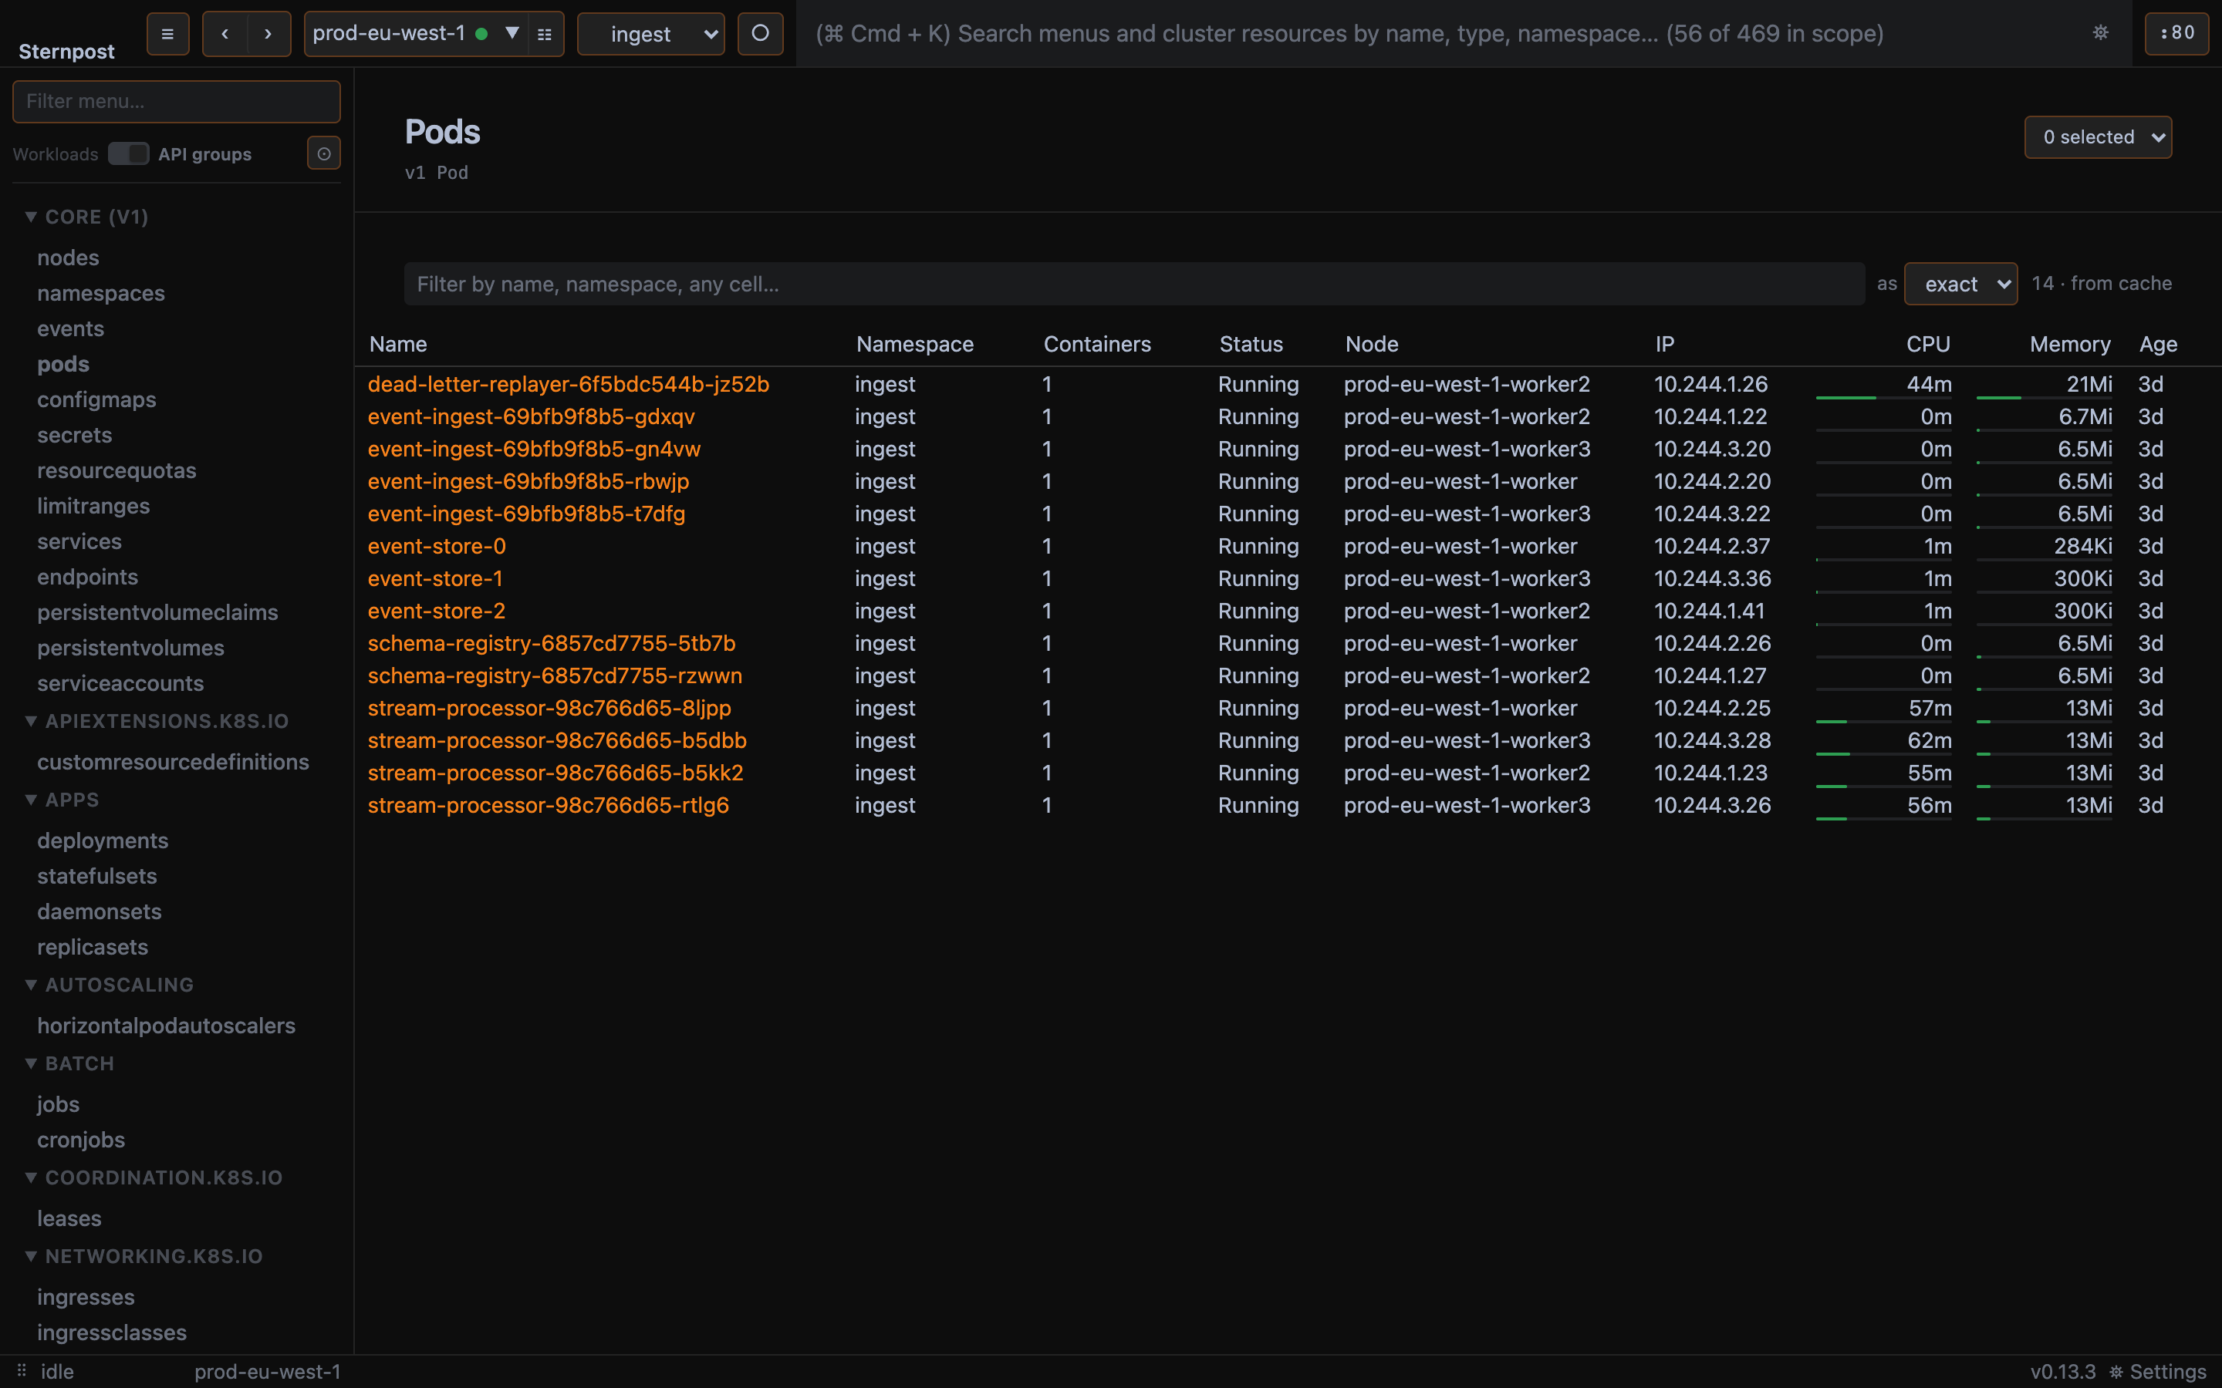Sort the table by Name column

(x=397, y=343)
